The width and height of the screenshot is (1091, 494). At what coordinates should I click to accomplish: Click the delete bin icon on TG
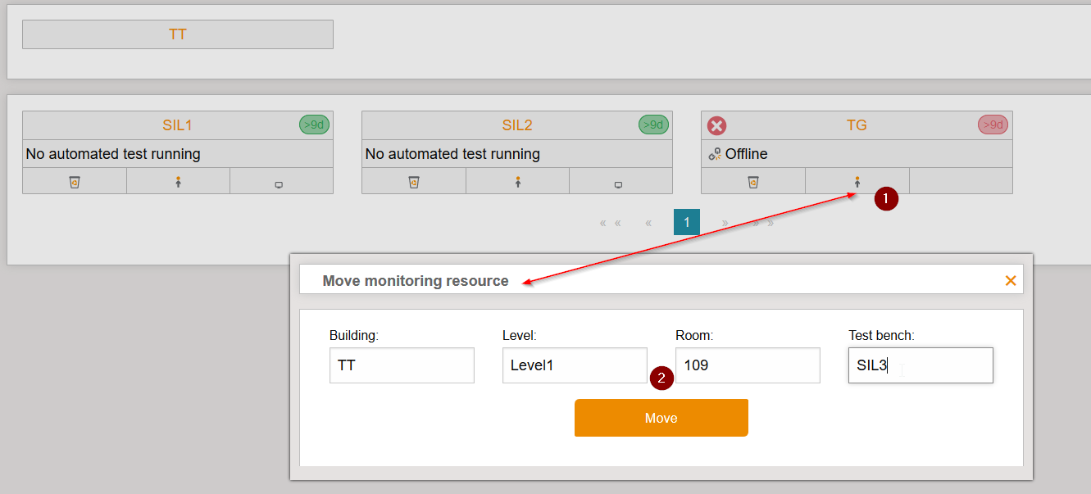[x=753, y=182]
